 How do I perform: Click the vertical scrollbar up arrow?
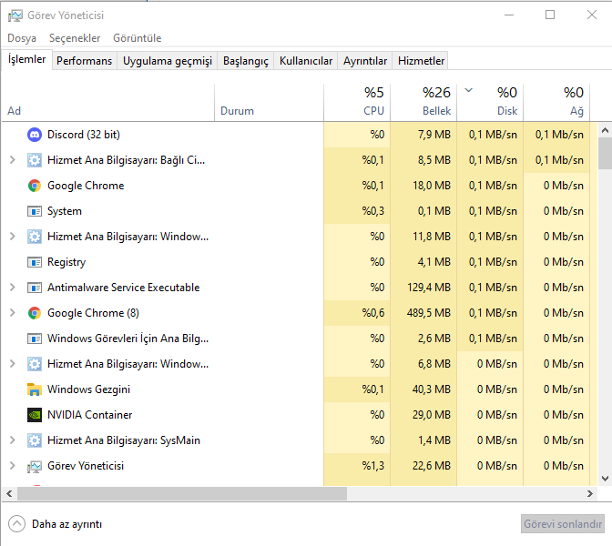(605, 130)
